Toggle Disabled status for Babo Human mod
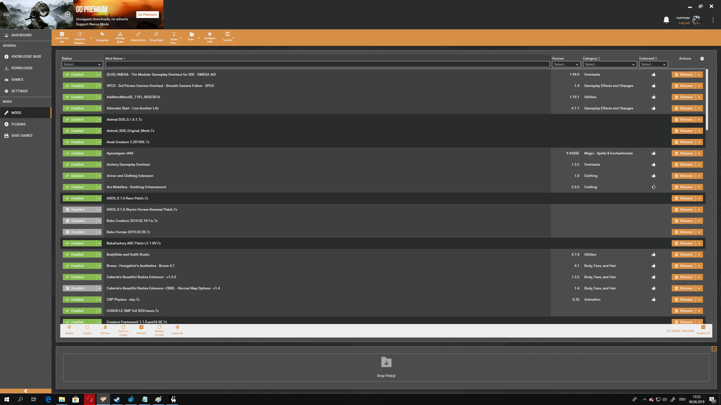721x405 pixels. pos(79,232)
